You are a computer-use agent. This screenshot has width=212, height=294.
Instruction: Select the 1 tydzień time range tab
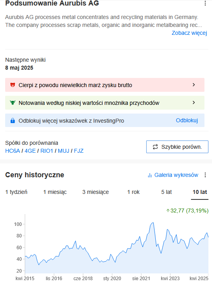[16, 192]
